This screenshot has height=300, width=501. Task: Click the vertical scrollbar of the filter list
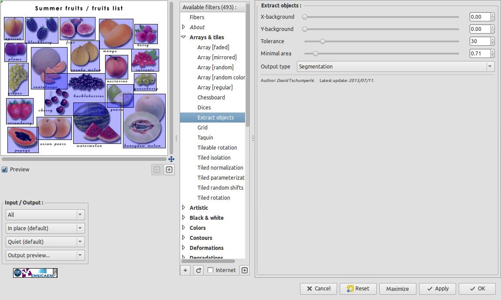(x=247, y=65)
